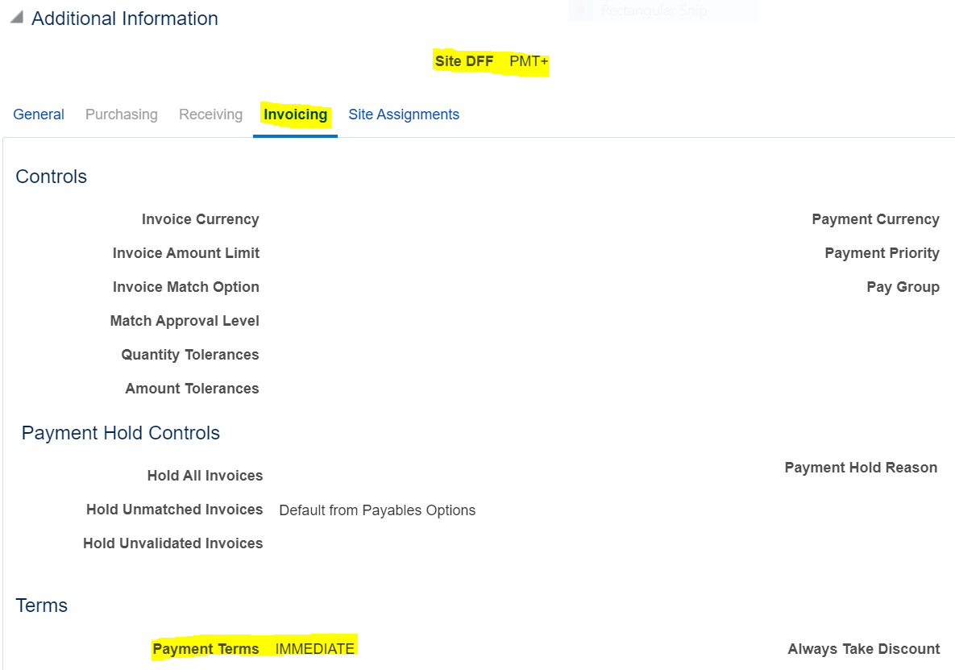The image size is (955, 670).
Task: Click the PMT+ Site DFF value
Action: [529, 61]
